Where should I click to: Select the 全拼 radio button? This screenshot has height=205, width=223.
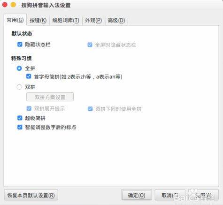(19, 68)
